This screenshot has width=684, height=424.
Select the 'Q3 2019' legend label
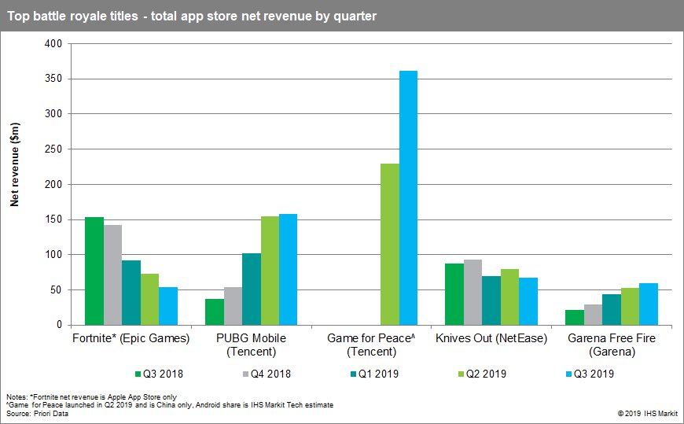[x=594, y=374]
